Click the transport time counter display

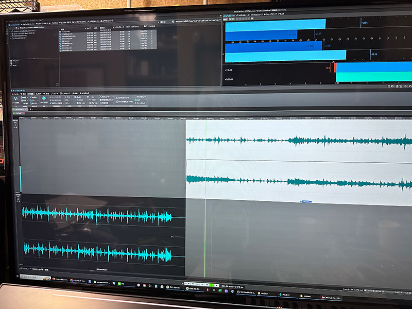(232, 286)
